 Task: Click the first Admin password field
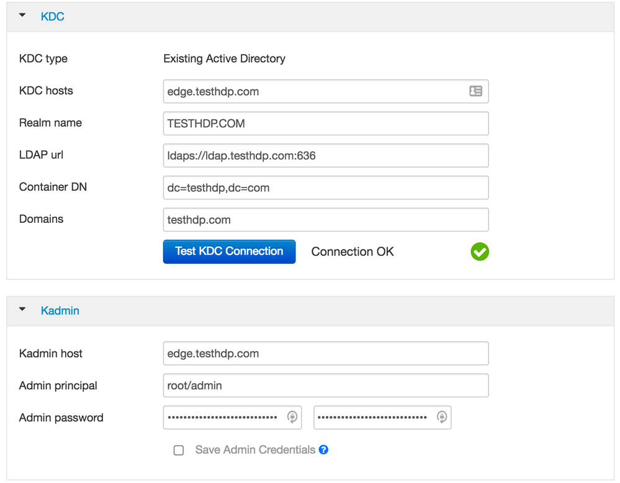pyautogui.click(x=223, y=417)
